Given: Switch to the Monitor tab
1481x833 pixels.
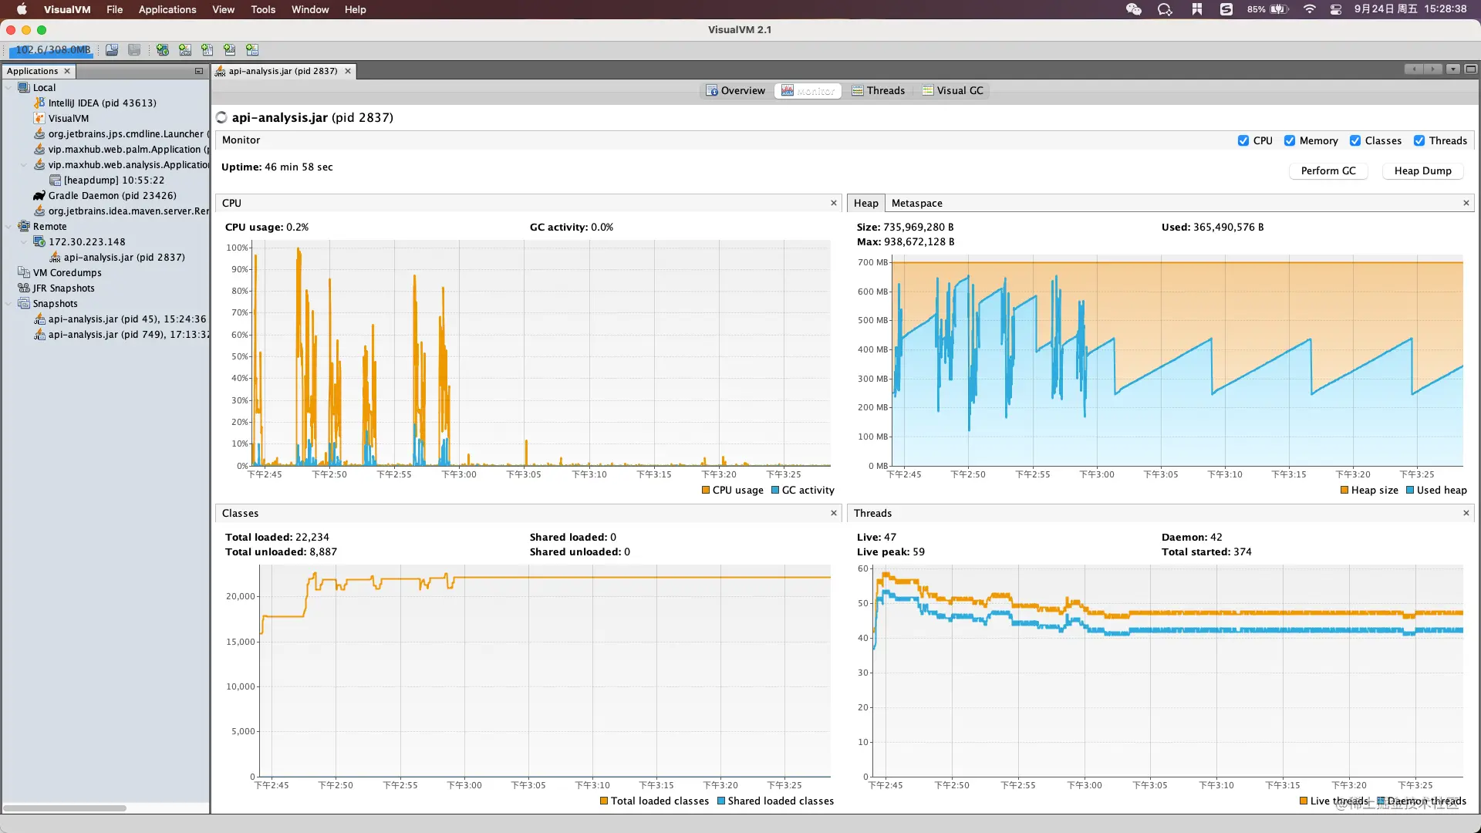Looking at the screenshot, I should click(x=808, y=90).
